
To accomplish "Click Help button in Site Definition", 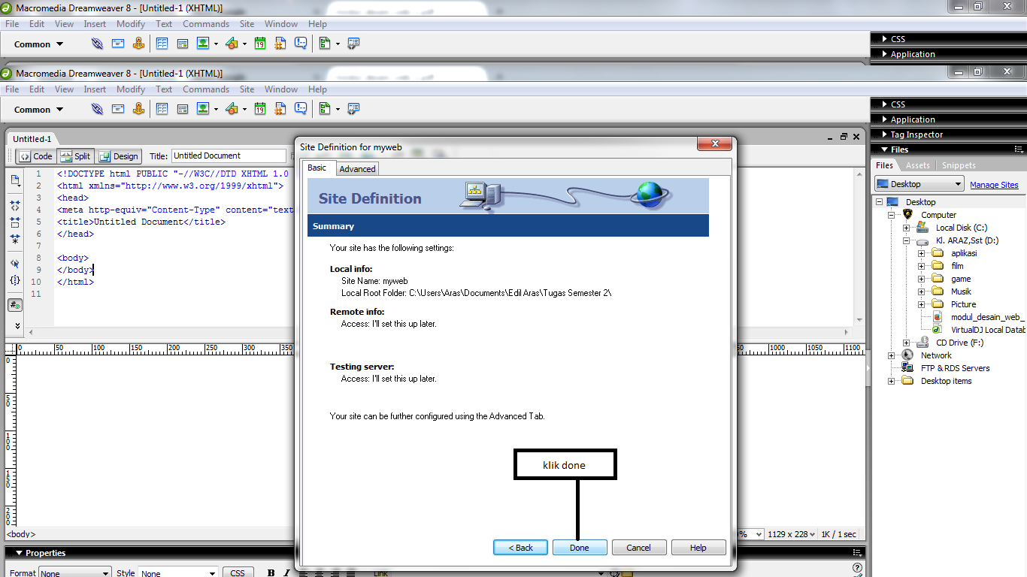I will coord(698,548).
